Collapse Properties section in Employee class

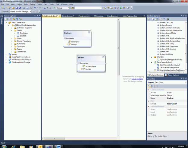click(65, 38)
